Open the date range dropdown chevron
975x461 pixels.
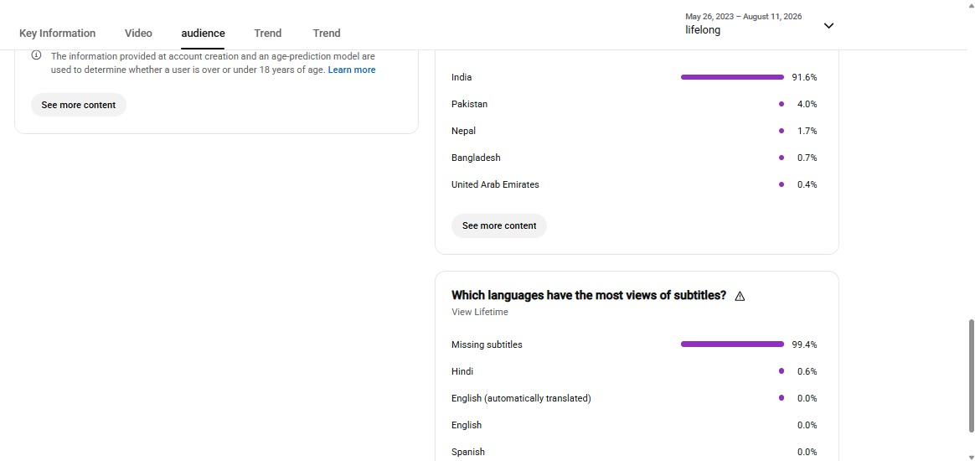point(828,25)
